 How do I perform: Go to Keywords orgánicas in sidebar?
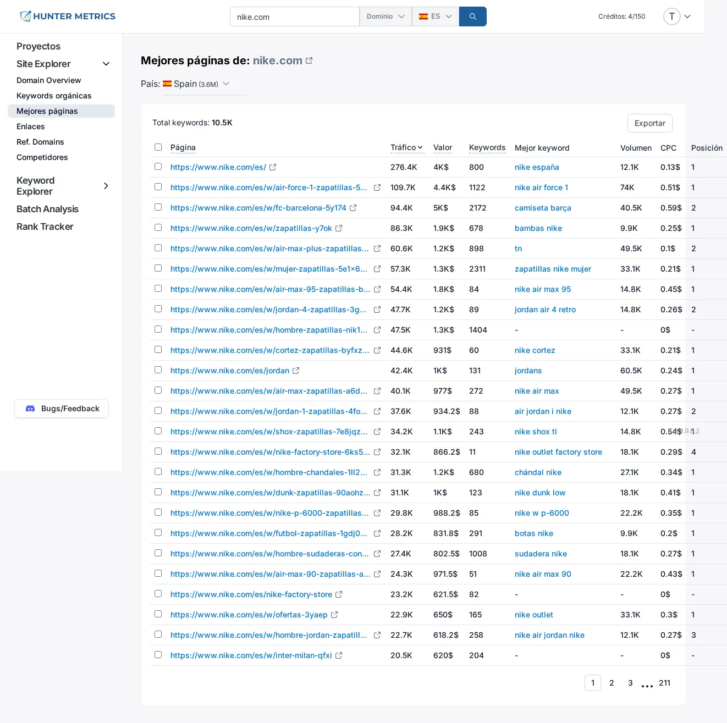coord(54,96)
